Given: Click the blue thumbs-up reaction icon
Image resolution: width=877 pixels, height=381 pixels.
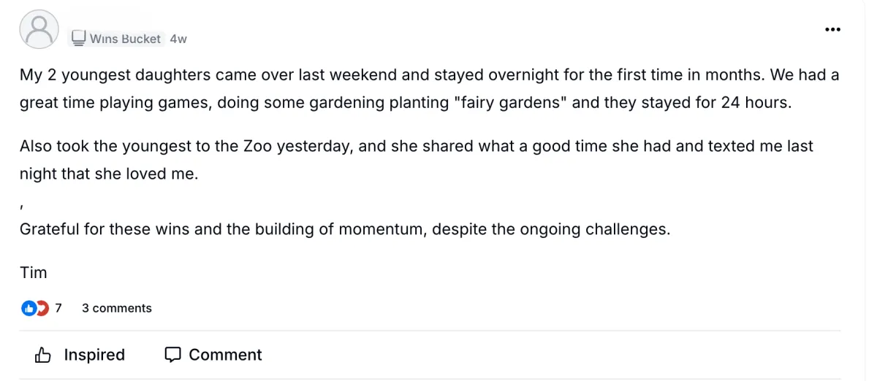Looking at the screenshot, I should click(29, 308).
